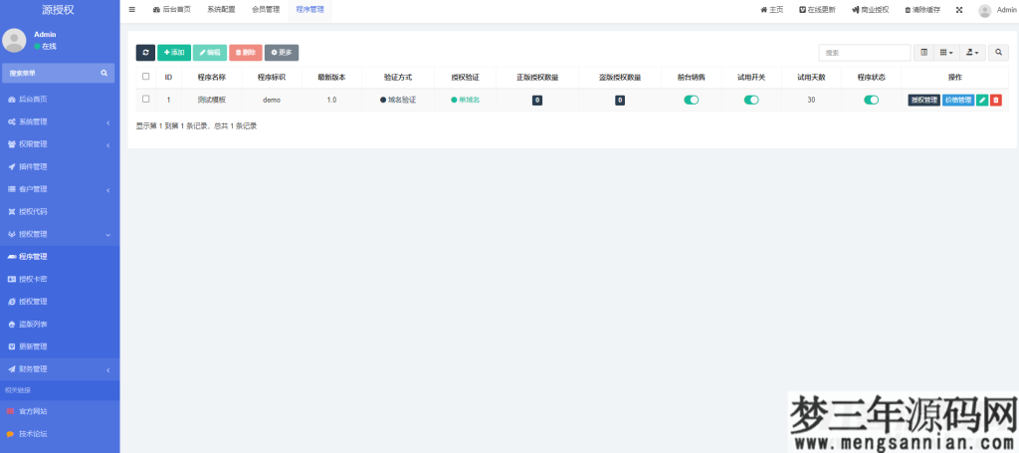This screenshot has width=1019, height=453.
Task: Expand the 客户管理 sidebar menu
Action: 60,189
